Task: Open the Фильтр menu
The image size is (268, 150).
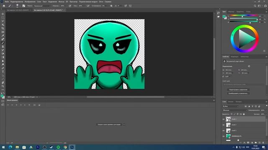Action: pyautogui.click(x=61, y=2)
